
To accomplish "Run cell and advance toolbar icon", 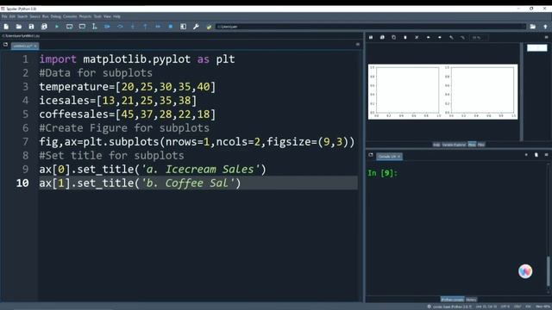I will [x=82, y=27].
